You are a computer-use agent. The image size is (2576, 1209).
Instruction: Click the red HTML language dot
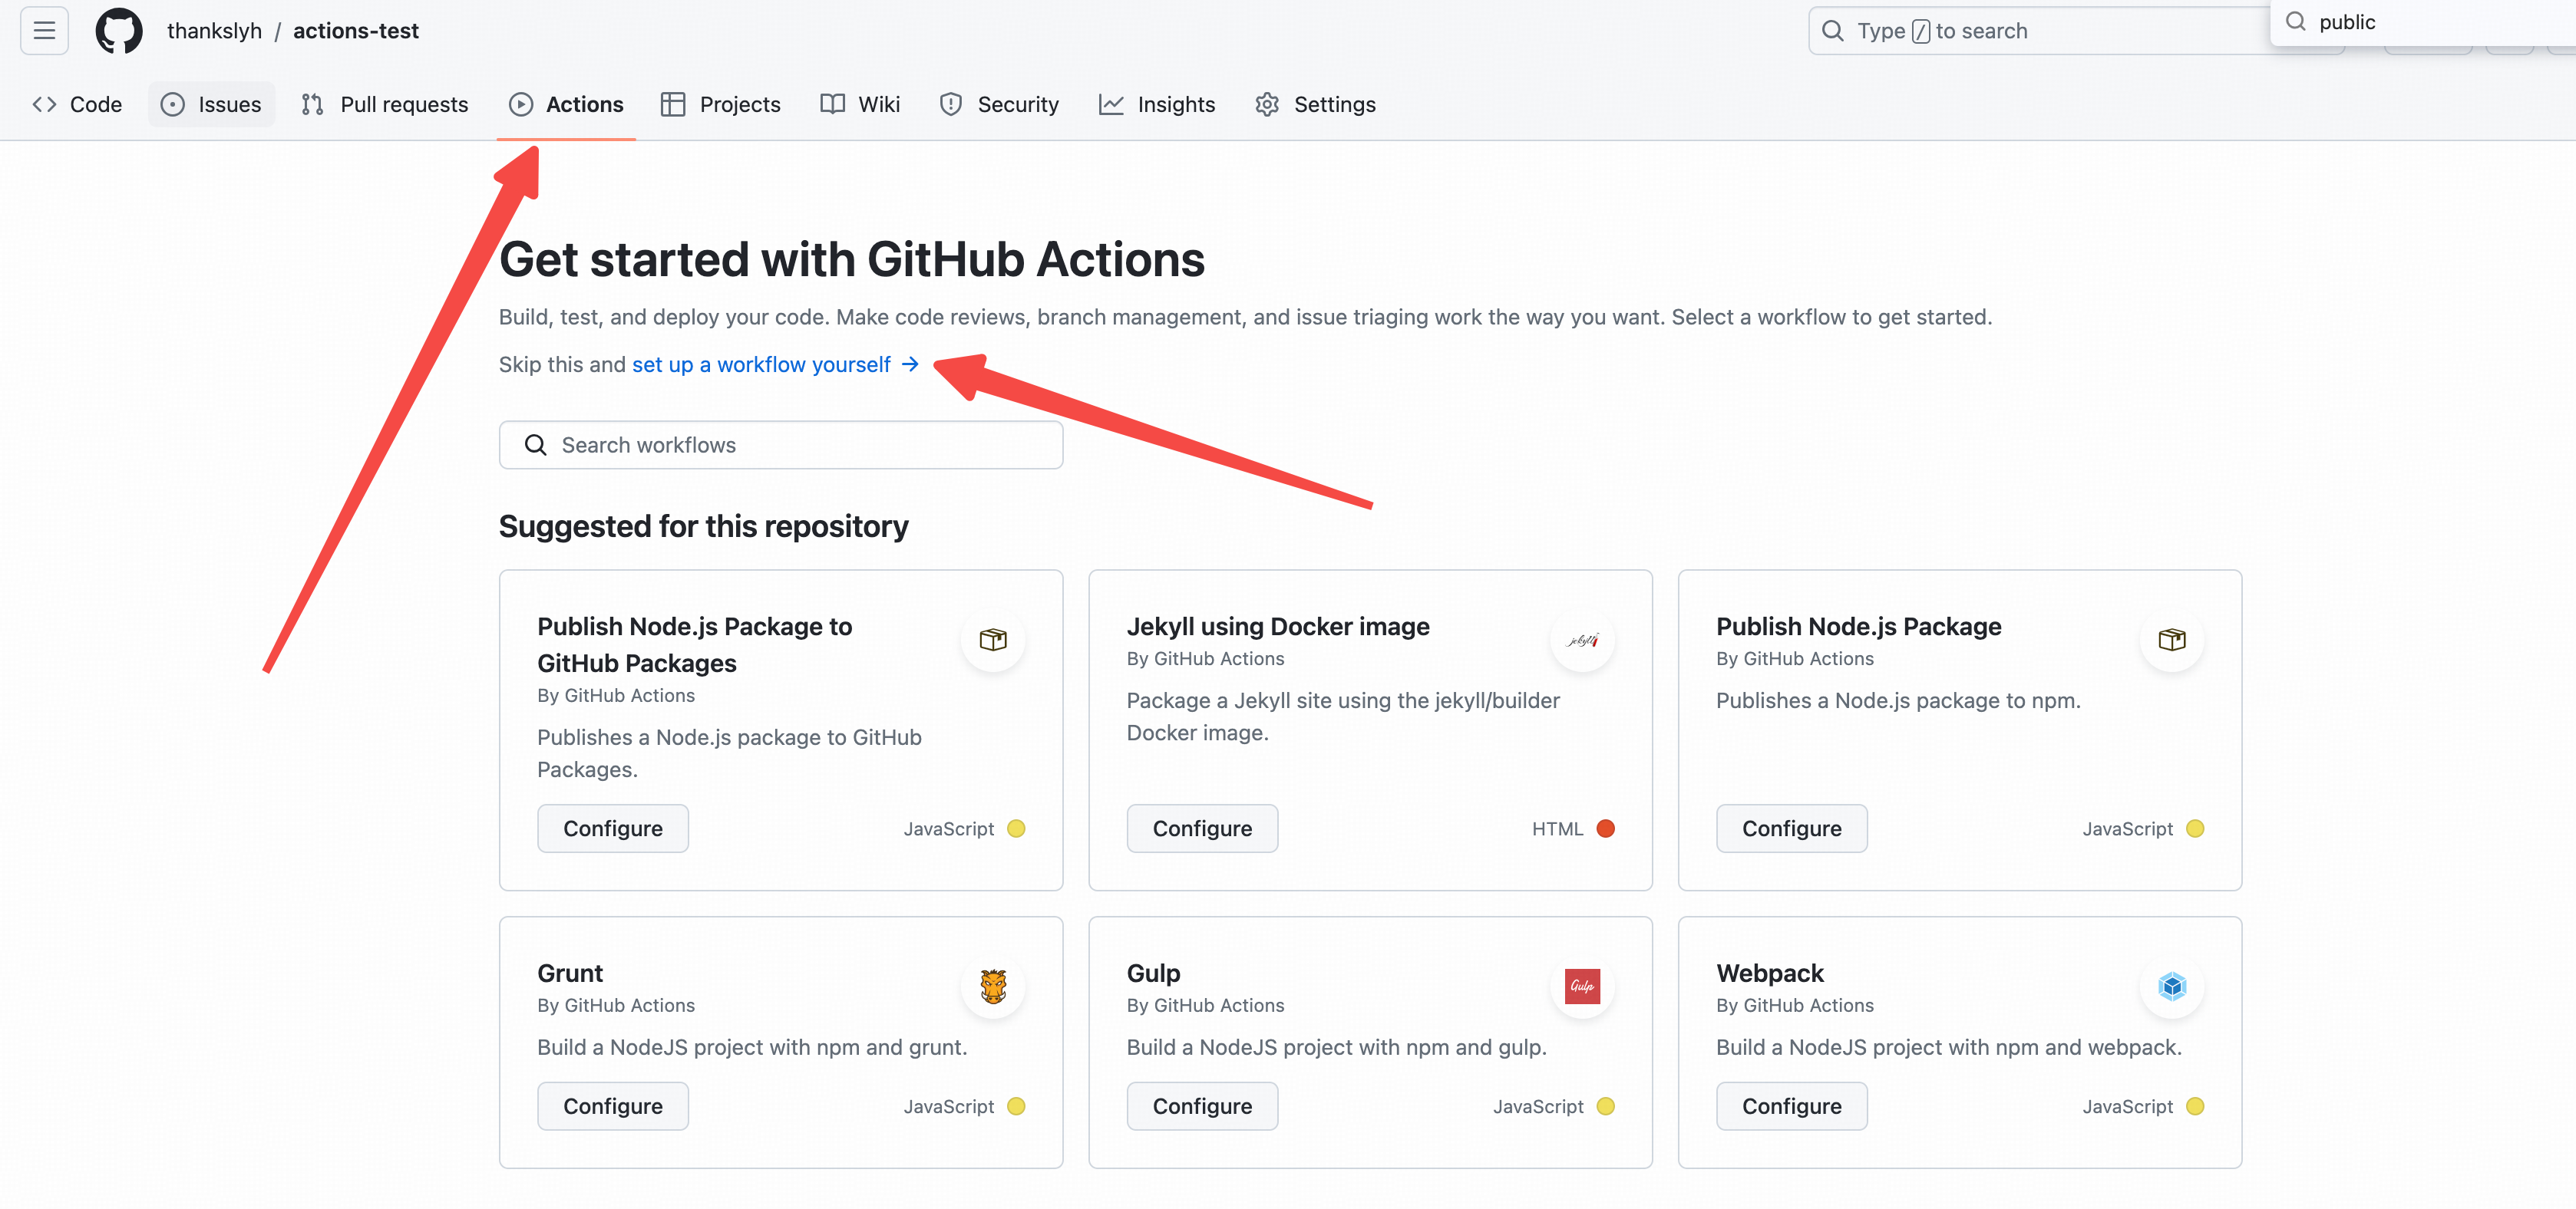click(1605, 829)
